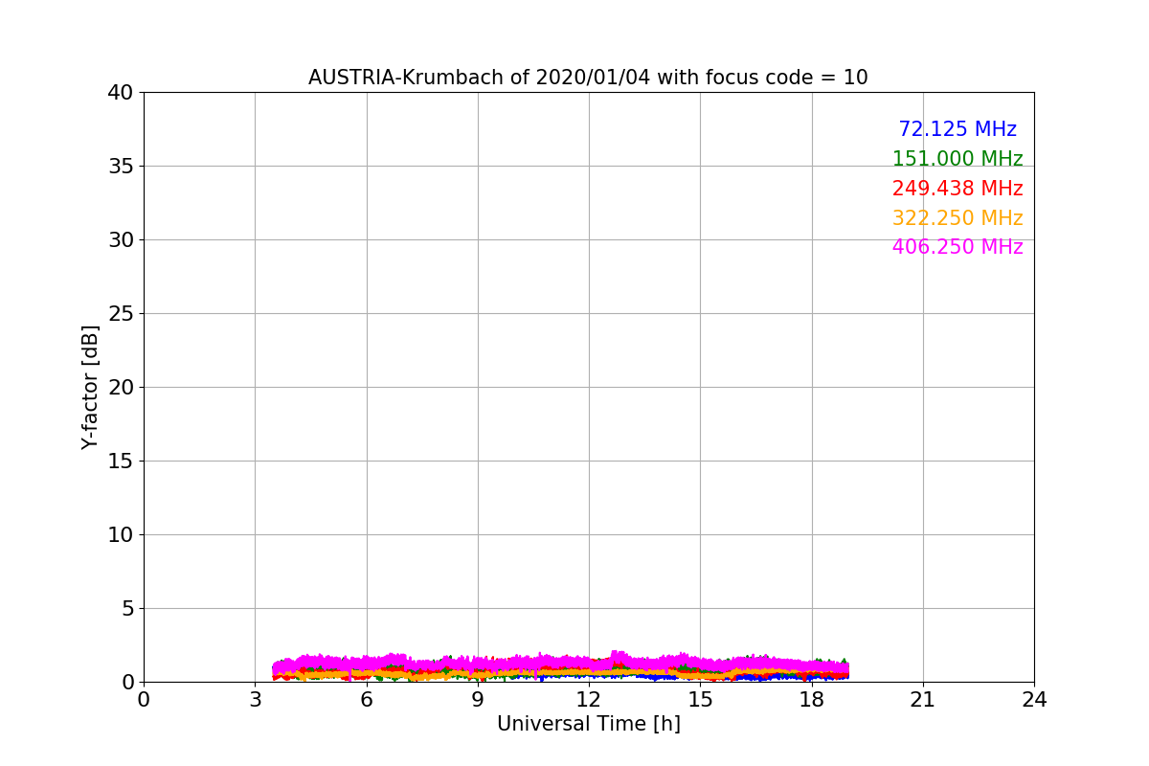
Task: Select the 406.250 MHz legend label
Action: pos(957,247)
